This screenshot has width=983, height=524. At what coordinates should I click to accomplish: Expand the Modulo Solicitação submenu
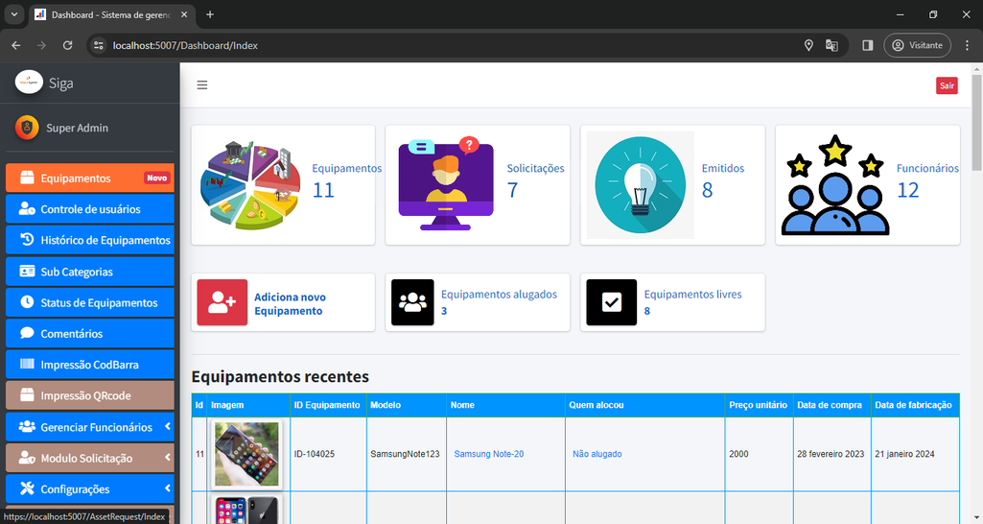tap(168, 458)
